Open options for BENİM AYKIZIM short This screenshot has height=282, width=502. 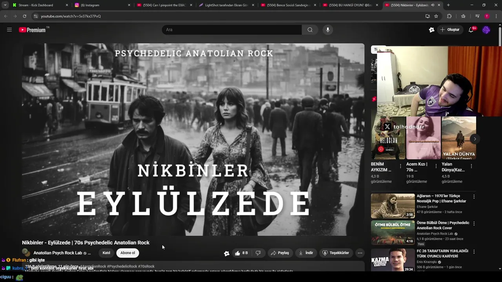[x=400, y=166]
